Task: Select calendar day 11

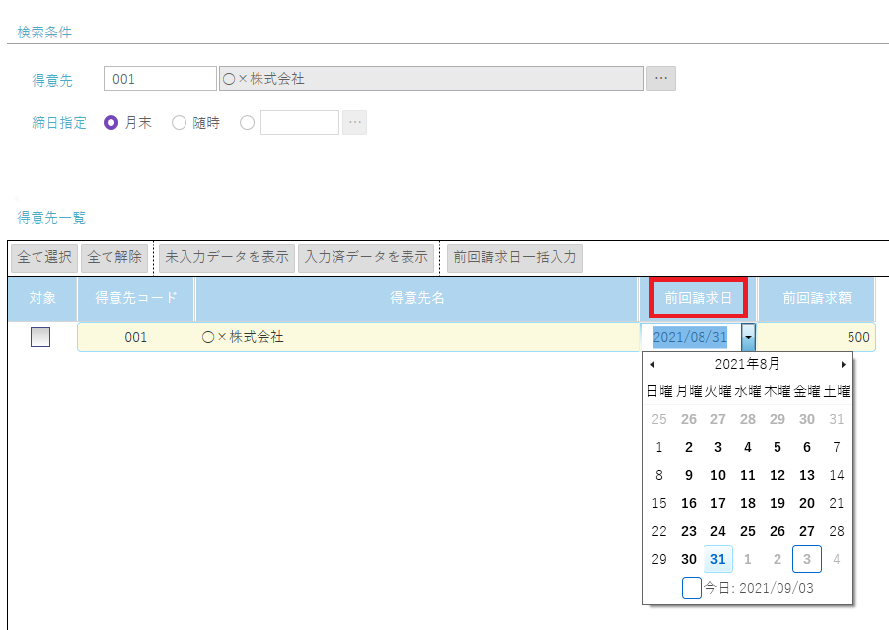Action: click(x=748, y=475)
